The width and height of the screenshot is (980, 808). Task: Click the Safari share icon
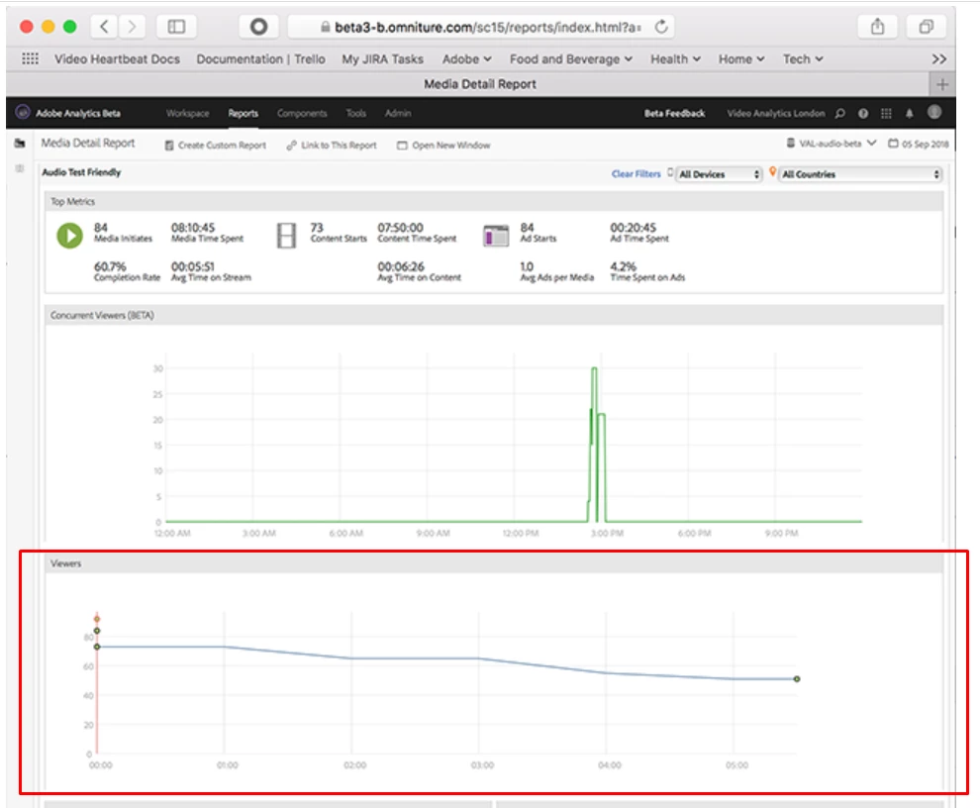click(877, 27)
